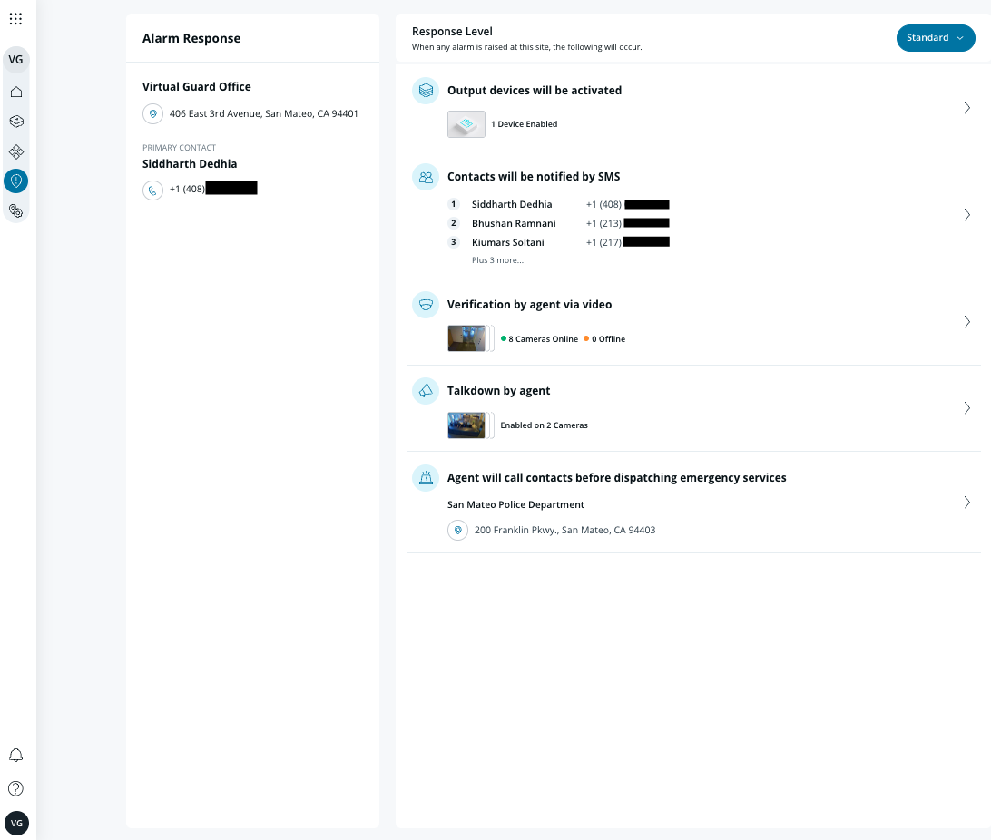Click the VG user avatar at bottom
The width and height of the screenshot is (991, 840).
[16, 823]
